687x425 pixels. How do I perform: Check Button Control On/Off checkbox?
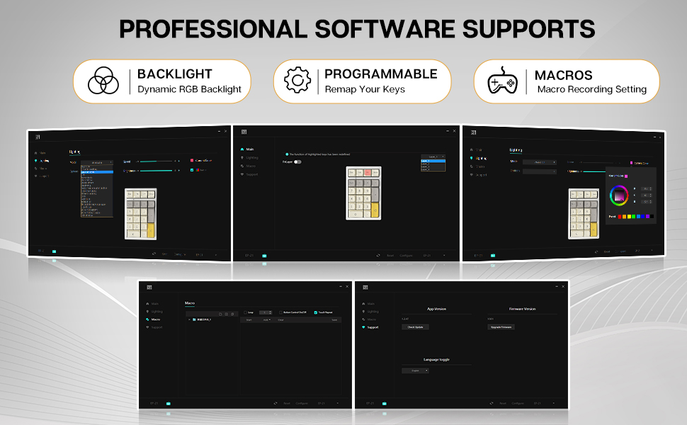click(281, 312)
